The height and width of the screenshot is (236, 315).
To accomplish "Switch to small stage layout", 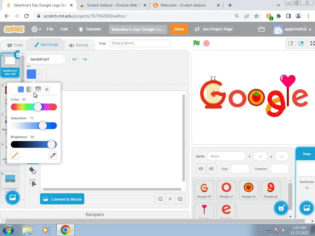I will [x=291, y=43].
